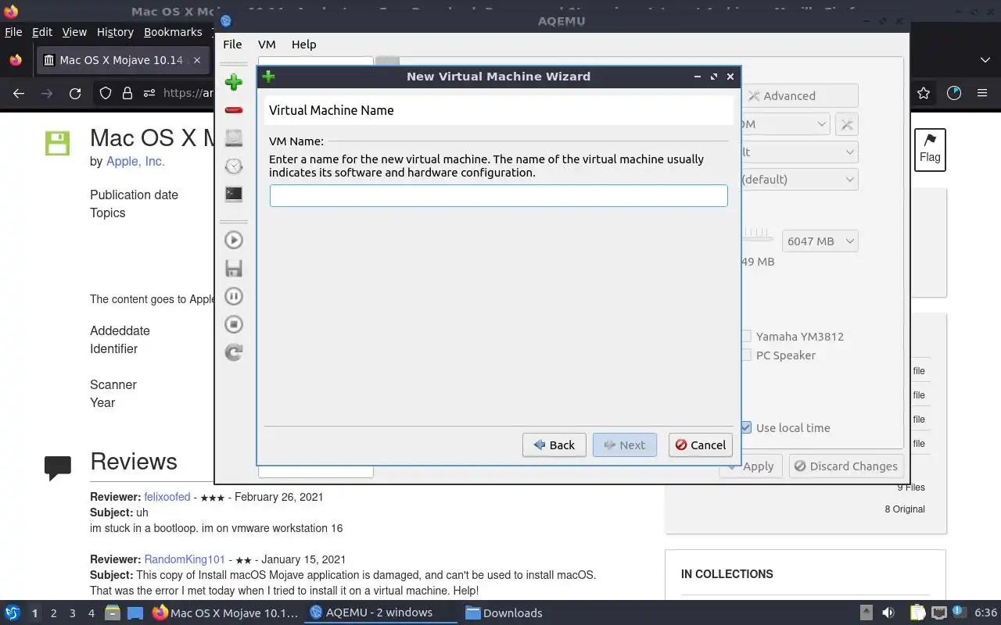Open the (default) combo box
The width and height of the screenshot is (1001, 625).
[798, 179]
